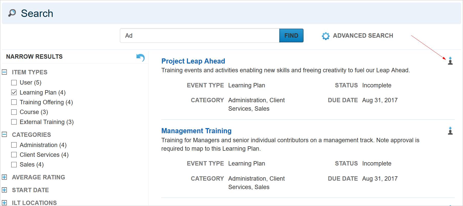
Task: Expand the Start Date filter
Action: [x=4, y=190]
